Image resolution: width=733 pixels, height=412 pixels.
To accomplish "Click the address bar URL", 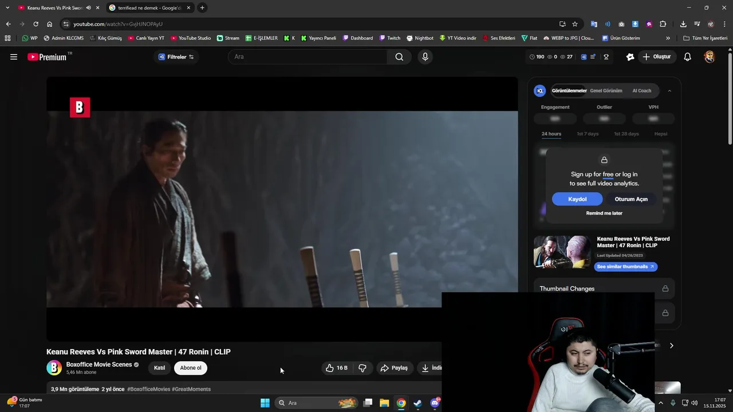I will click(x=118, y=24).
